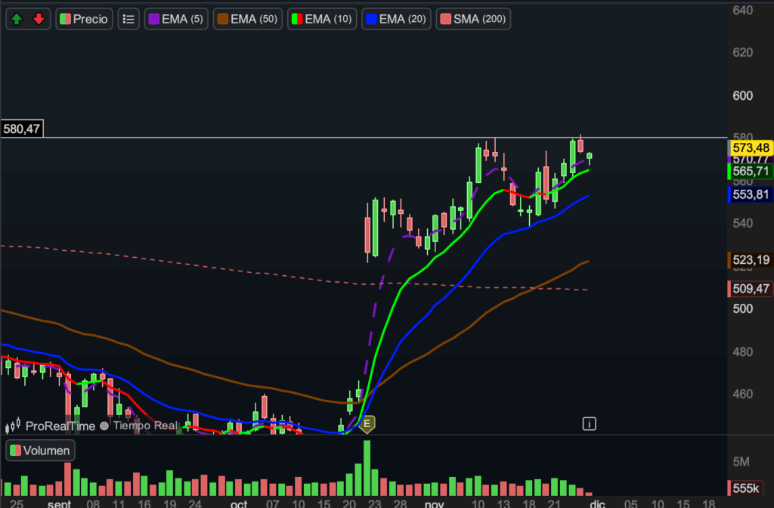Click the candlestick icon beside ProRealTime
This screenshot has height=508, width=774.
point(13,426)
